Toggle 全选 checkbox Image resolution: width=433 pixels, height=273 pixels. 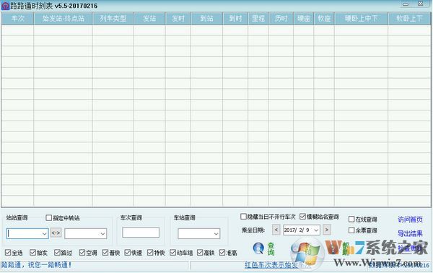pos(8,252)
